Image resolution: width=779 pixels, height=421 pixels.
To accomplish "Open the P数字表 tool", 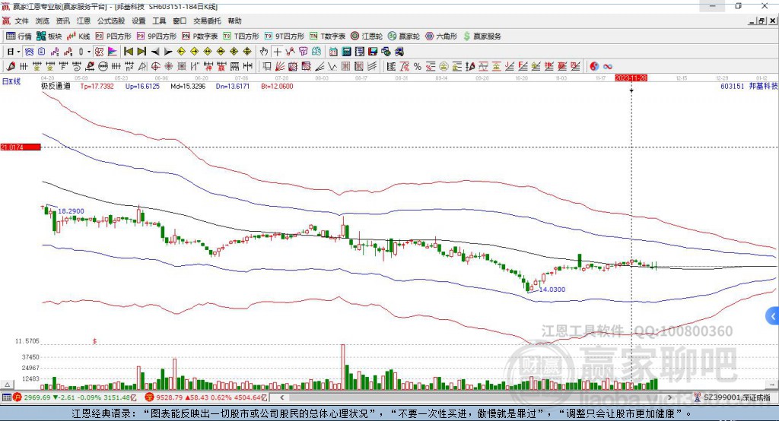I will pos(200,36).
